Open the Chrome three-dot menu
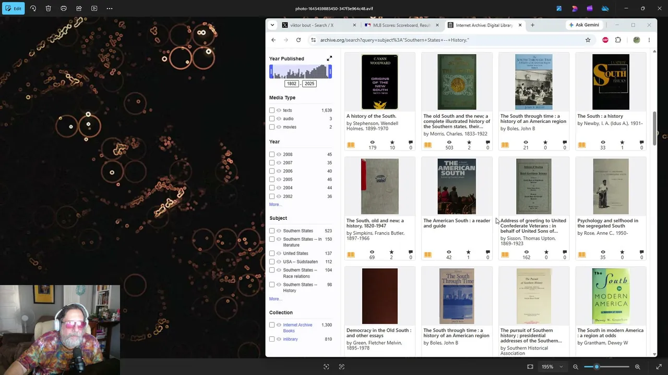This screenshot has width=668, height=375. tap(649, 40)
